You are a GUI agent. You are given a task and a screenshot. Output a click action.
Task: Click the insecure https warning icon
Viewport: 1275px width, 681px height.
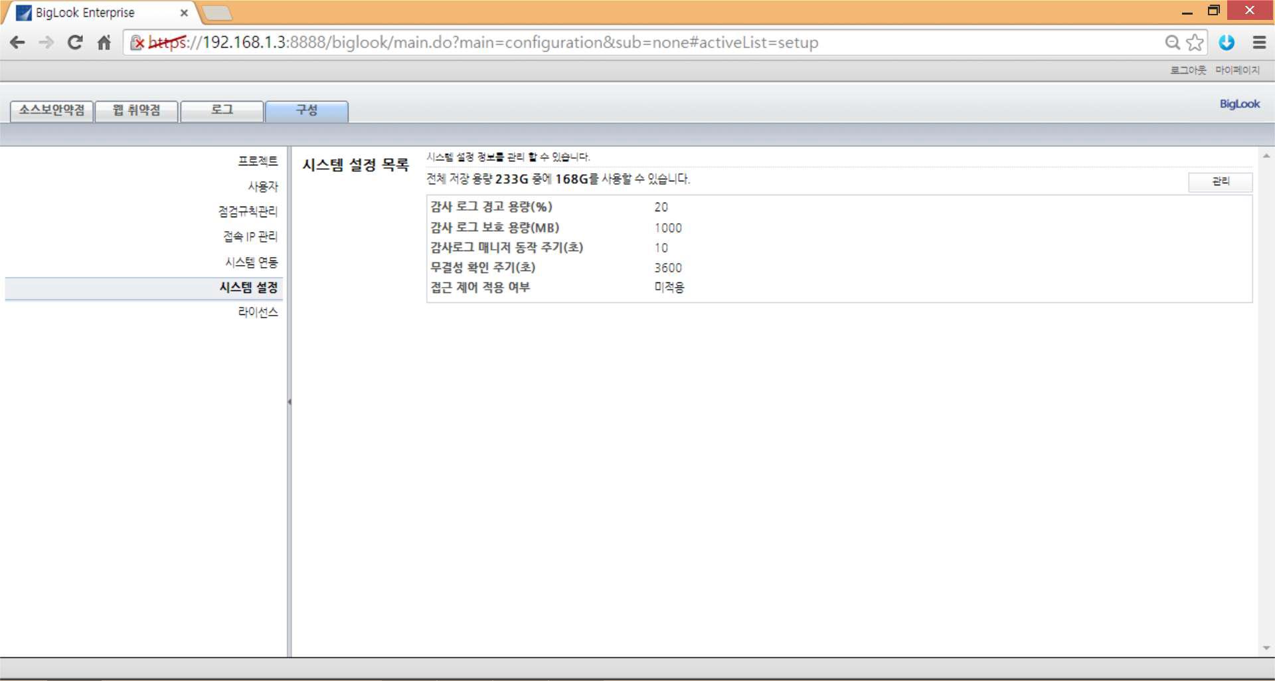click(137, 43)
